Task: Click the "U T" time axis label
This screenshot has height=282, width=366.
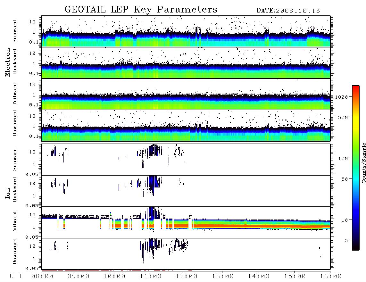Action: [x=16, y=277]
